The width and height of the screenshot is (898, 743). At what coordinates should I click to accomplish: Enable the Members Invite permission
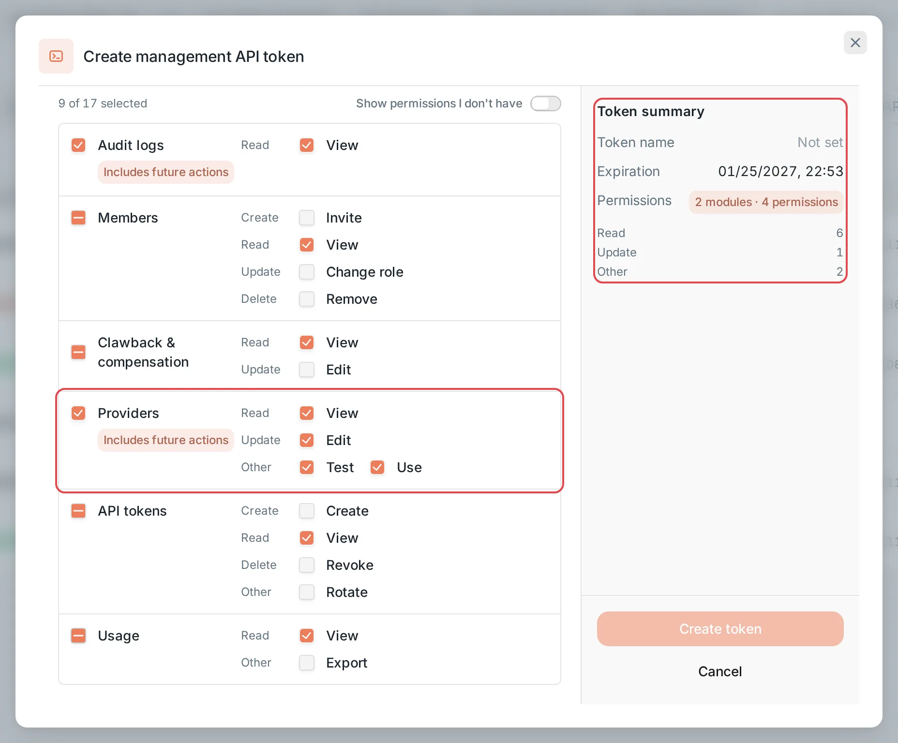[x=307, y=218]
